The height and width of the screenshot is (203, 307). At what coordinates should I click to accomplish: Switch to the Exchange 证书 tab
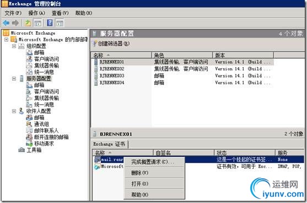coord(109,144)
